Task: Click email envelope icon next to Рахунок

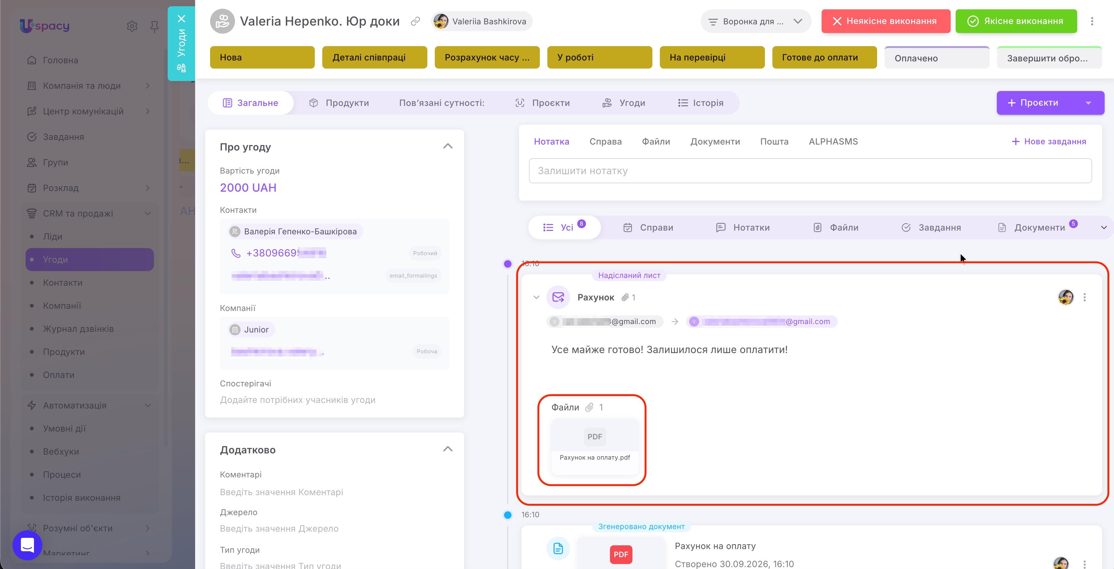Action: [x=558, y=298]
